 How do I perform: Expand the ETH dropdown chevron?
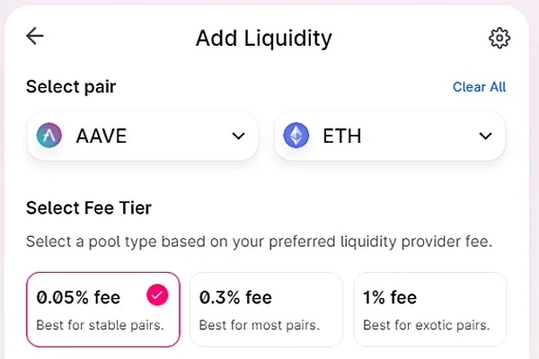485,136
